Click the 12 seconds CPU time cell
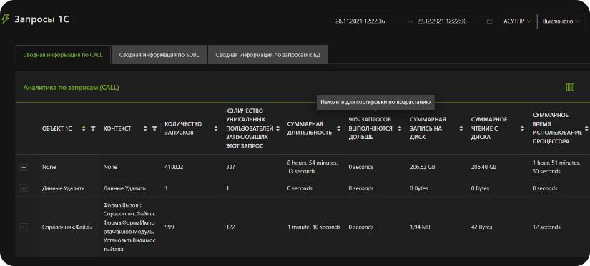This screenshot has width=590, height=266. click(x=546, y=227)
